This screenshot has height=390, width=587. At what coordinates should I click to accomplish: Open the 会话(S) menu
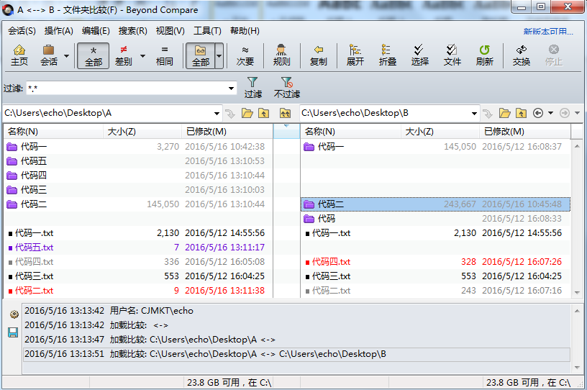pyautogui.click(x=22, y=31)
